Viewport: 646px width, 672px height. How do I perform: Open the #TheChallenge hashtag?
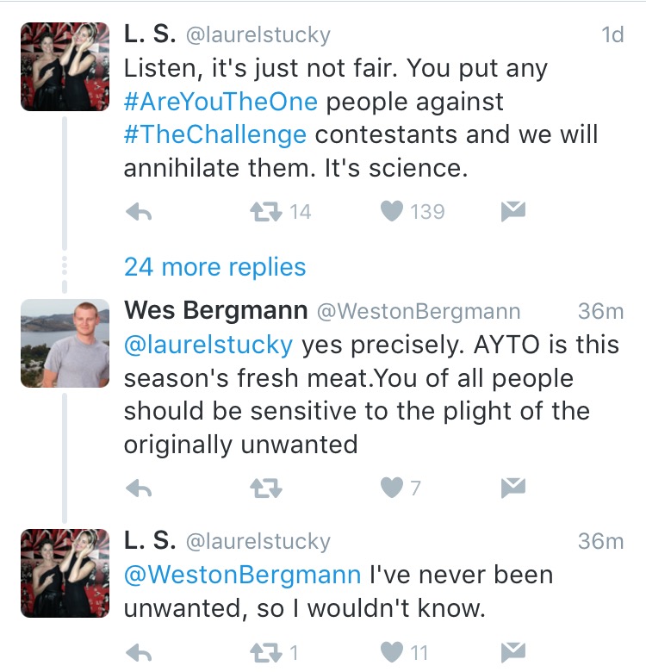tap(215, 134)
